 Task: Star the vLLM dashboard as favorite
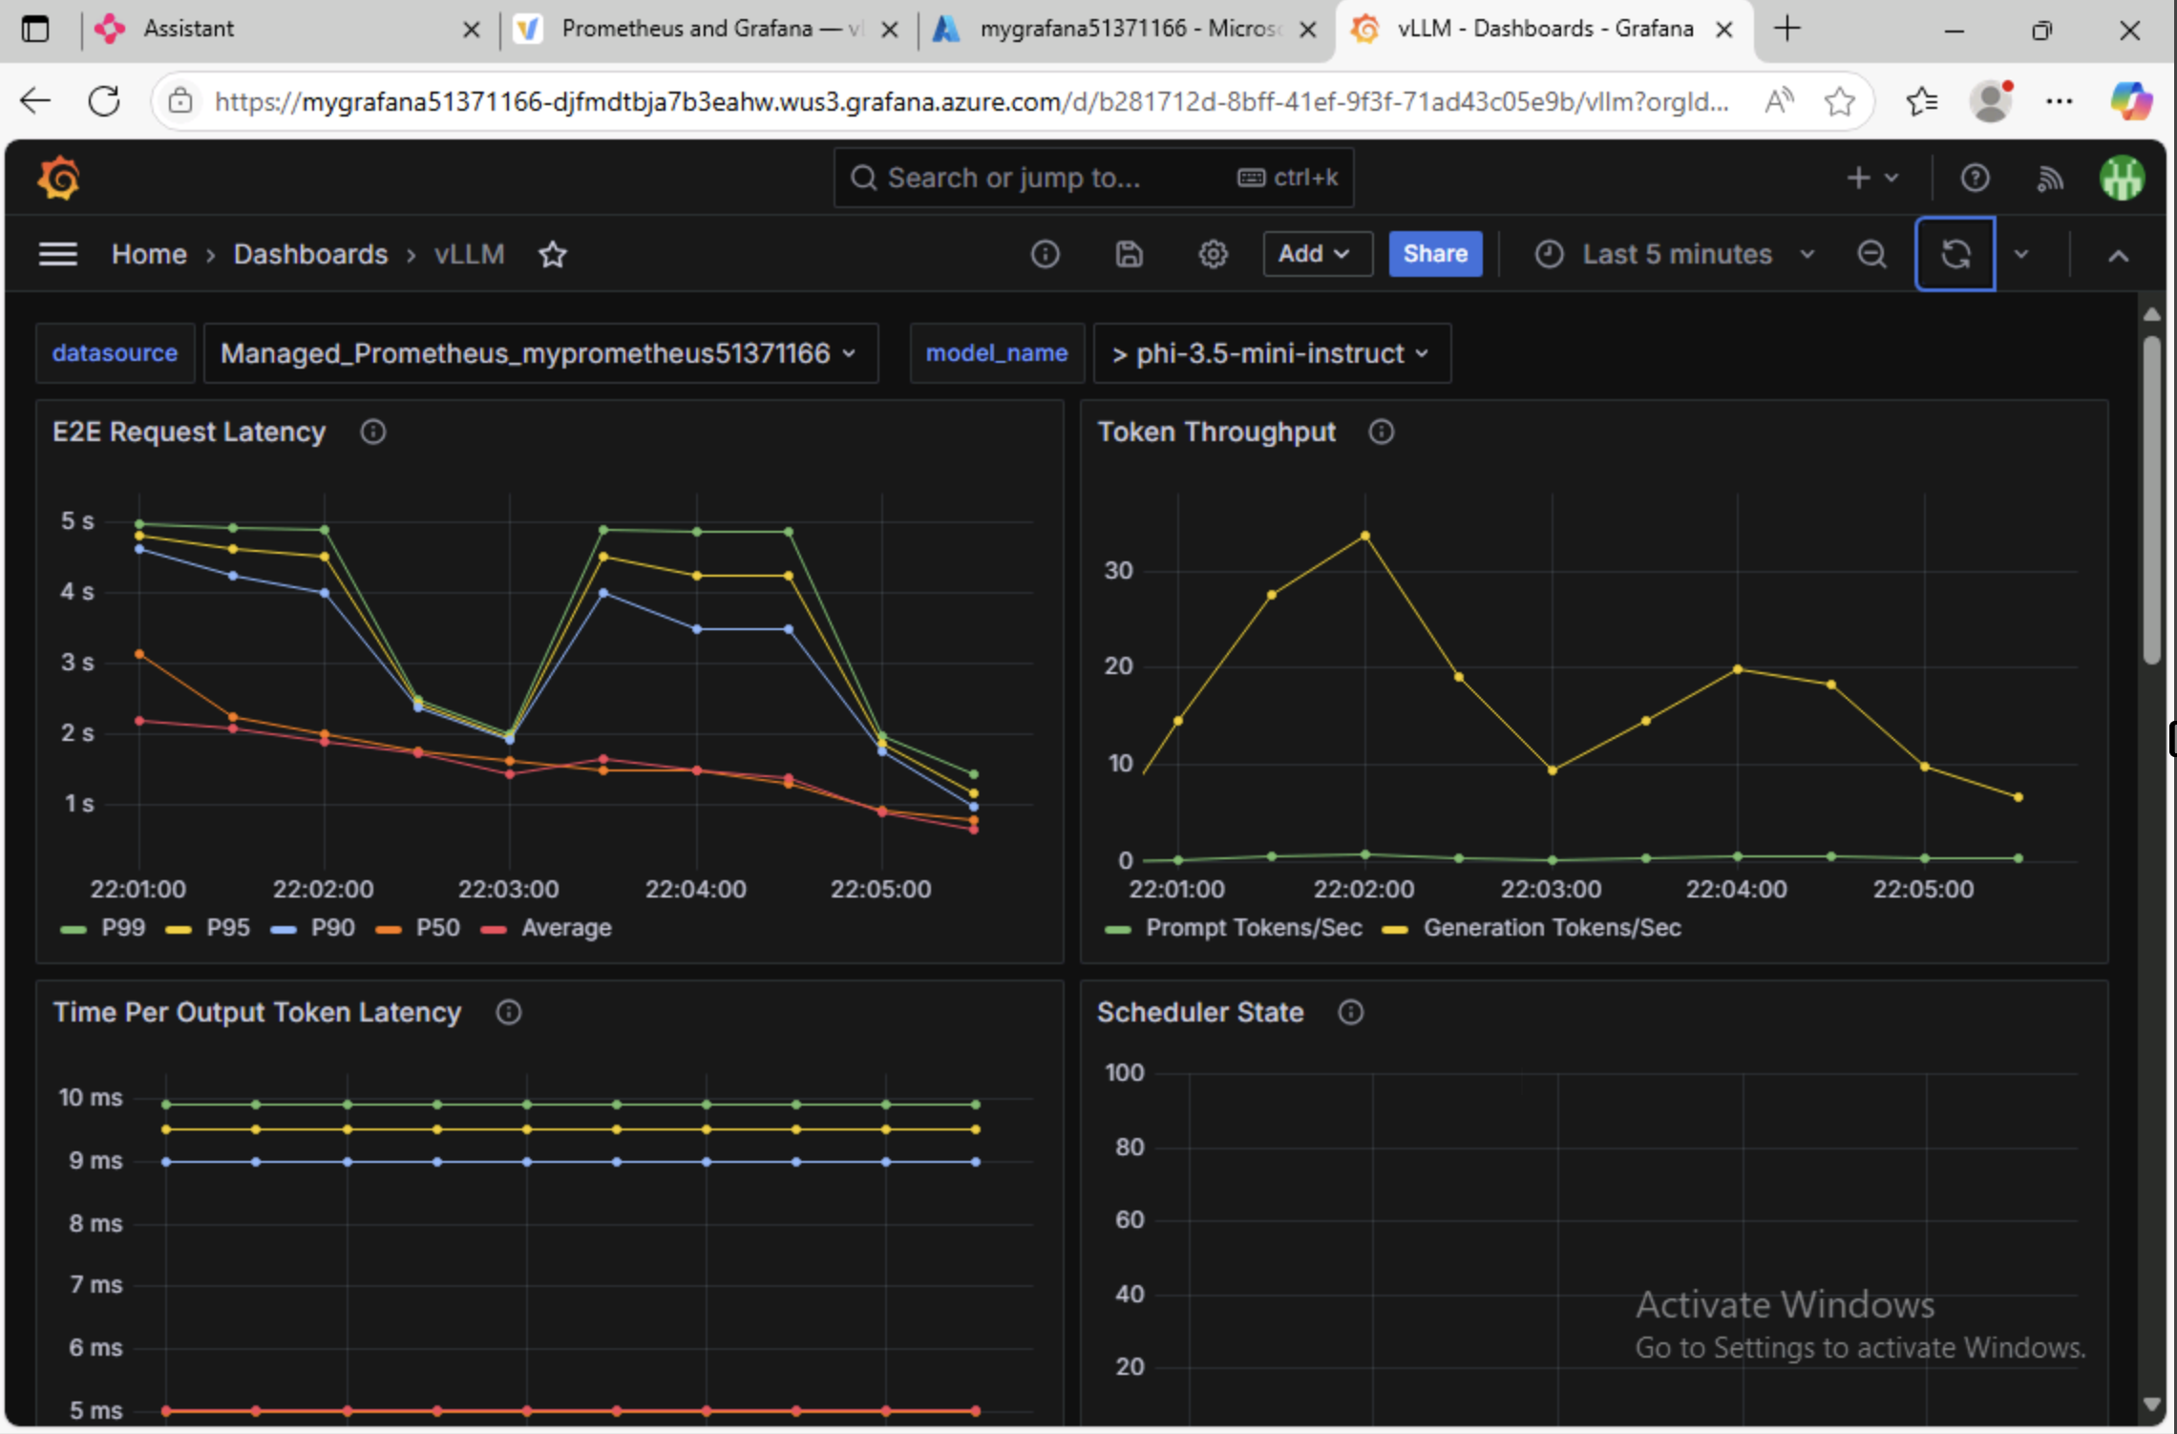pyautogui.click(x=553, y=254)
